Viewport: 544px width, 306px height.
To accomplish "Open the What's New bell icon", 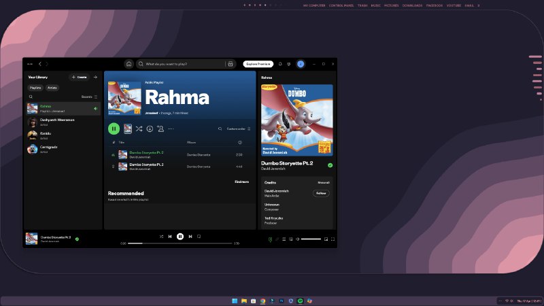I will pyautogui.click(x=280, y=64).
